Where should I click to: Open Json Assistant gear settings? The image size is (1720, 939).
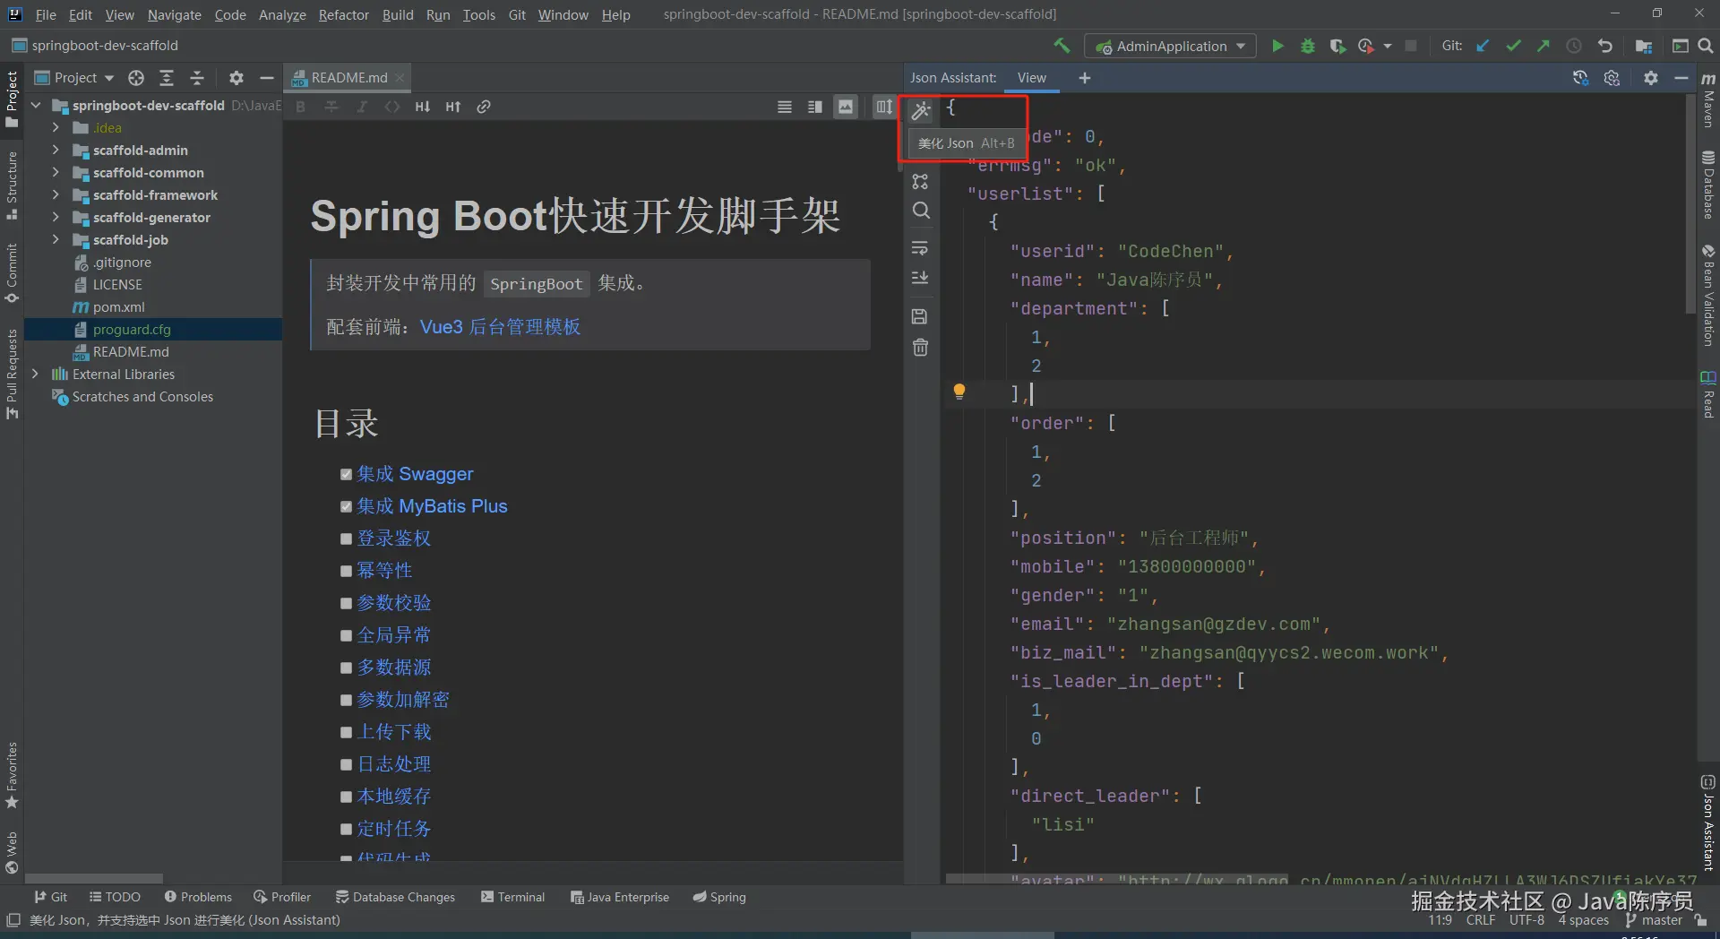pyautogui.click(x=1651, y=78)
